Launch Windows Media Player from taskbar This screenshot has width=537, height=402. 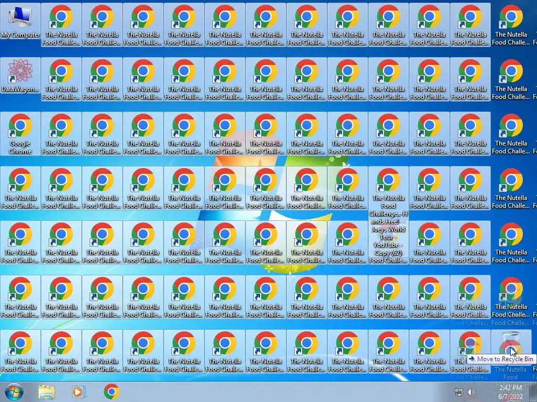(79, 392)
